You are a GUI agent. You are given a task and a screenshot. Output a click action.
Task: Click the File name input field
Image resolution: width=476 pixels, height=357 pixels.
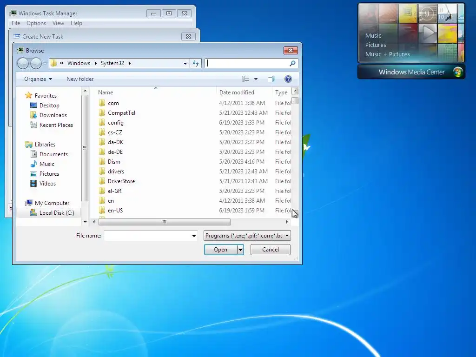pyautogui.click(x=147, y=236)
